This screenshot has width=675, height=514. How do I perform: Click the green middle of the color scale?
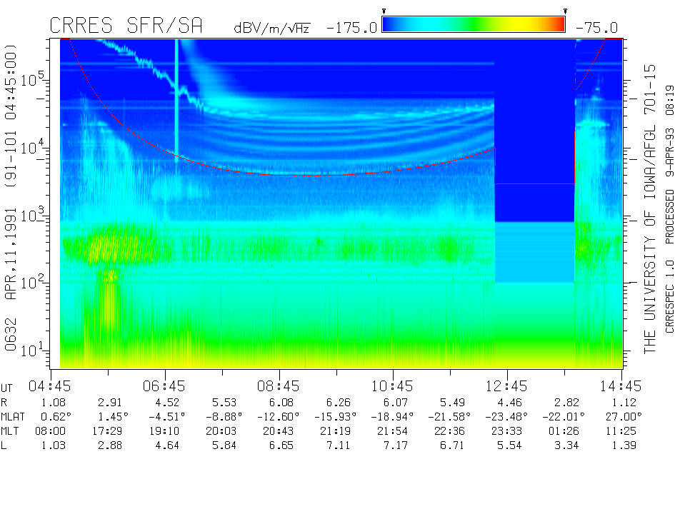tap(474, 25)
